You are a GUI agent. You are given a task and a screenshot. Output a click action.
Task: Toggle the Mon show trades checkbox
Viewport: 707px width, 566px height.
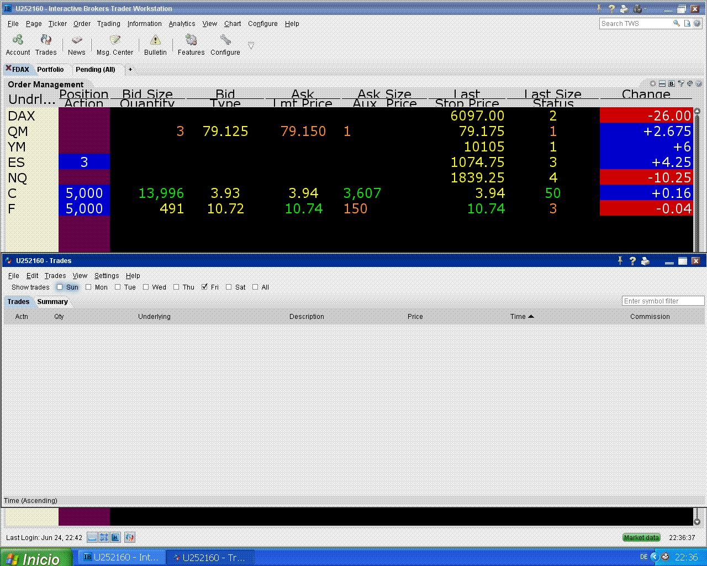click(x=88, y=287)
